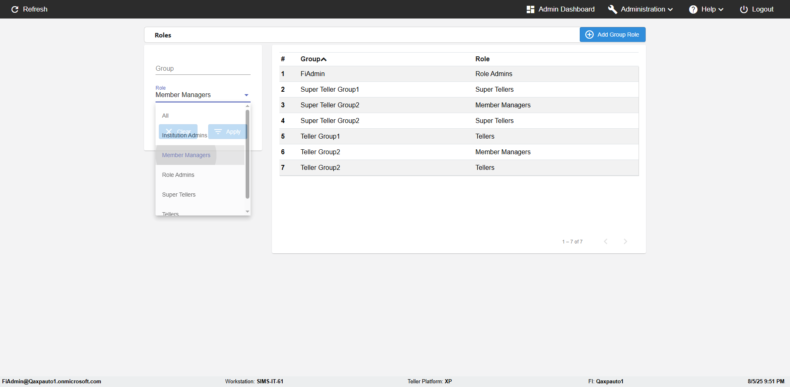Image resolution: width=790 pixels, height=387 pixels.
Task: Open Admin Dashboard from top bar
Action: [x=560, y=9]
